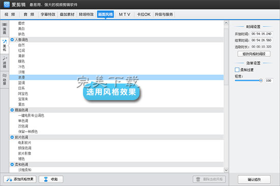Select the 淡雅柔和 style
This screenshot has width=280, height=186.
(24, 170)
